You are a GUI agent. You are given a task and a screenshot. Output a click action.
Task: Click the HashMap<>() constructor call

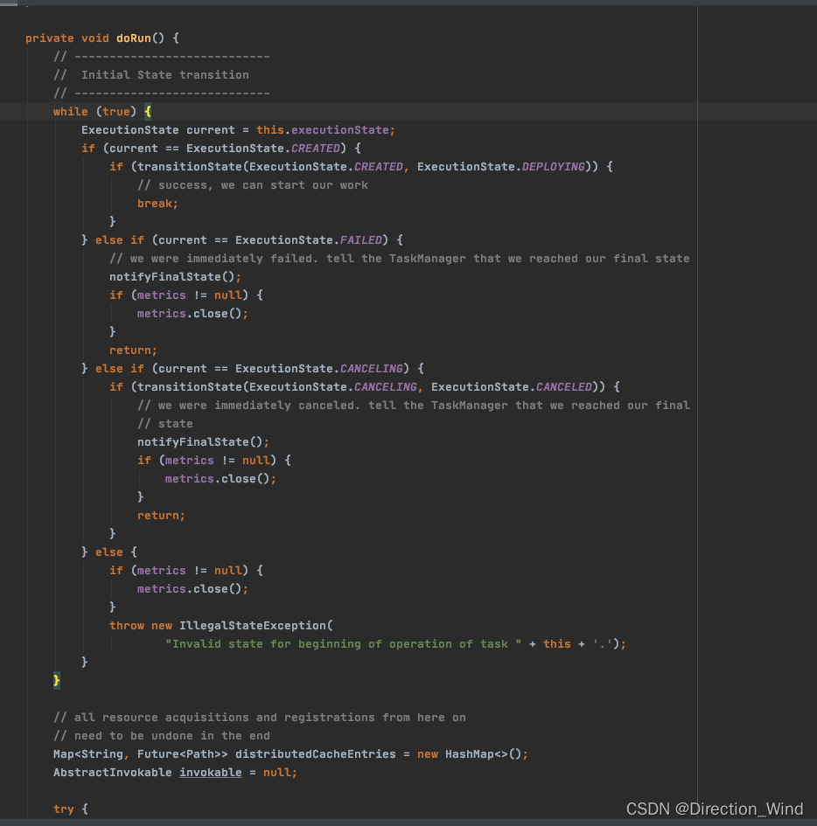tap(483, 754)
